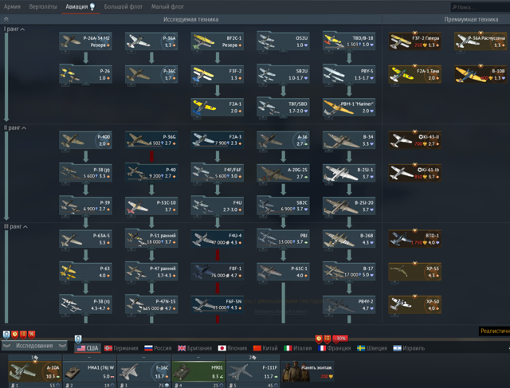Select premium P-36A Расмуссена
The height and width of the screenshot is (388, 510).
481,41
